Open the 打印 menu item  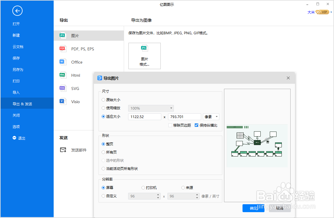(x=16, y=81)
